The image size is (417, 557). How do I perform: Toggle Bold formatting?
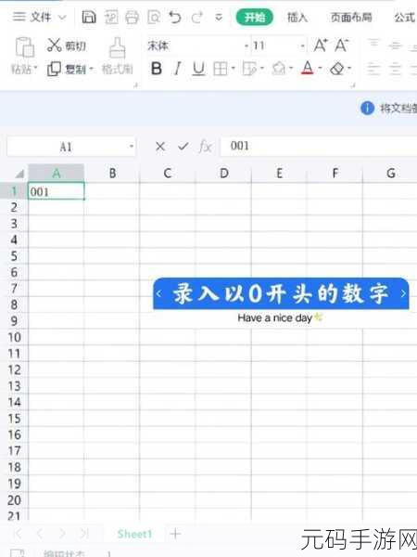[x=157, y=68]
